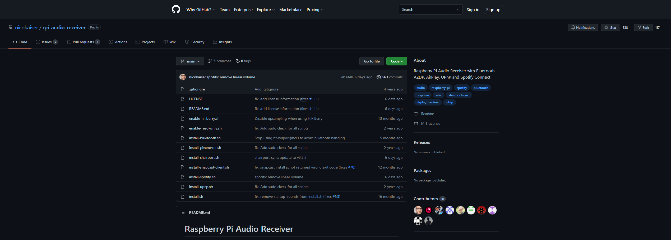Open the Issues tab

point(47,42)
